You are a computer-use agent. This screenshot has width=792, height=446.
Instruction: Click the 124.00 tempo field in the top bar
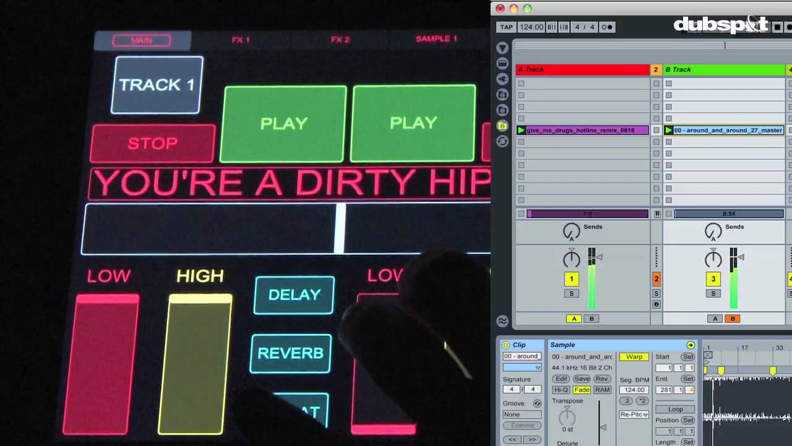(531, 27)
